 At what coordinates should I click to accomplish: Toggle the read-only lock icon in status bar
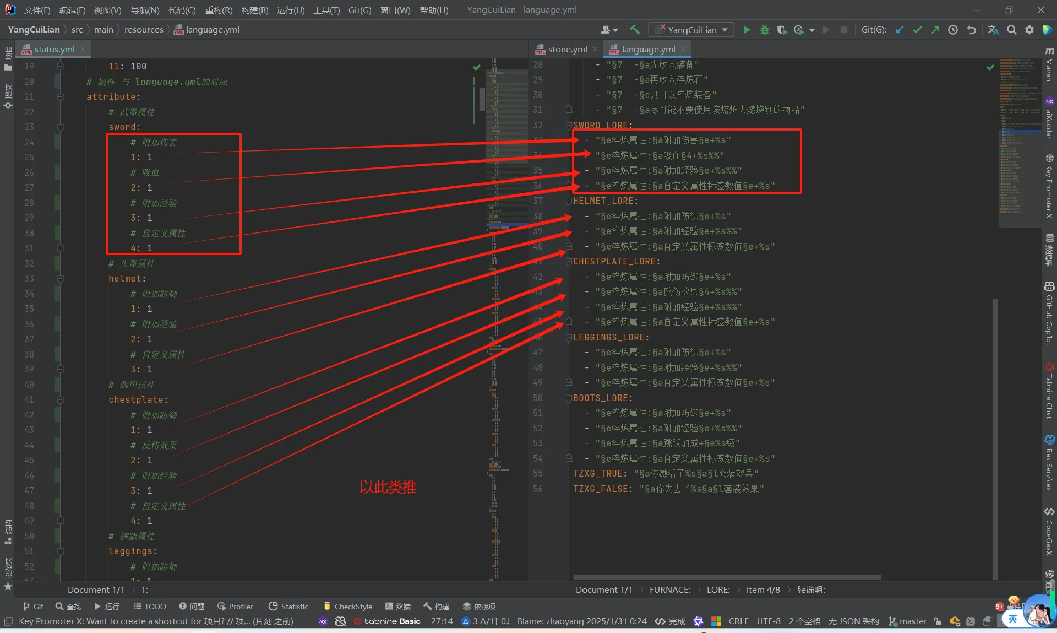click(x=938, y=621)
